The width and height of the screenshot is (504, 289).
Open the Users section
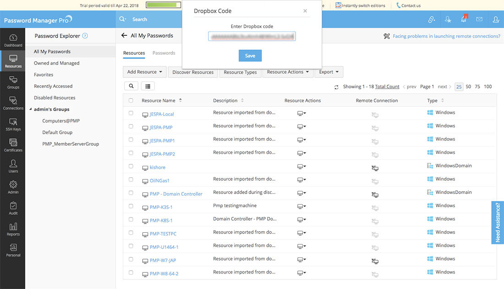click(13, 166)
